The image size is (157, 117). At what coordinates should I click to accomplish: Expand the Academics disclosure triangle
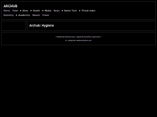[17, 15]
